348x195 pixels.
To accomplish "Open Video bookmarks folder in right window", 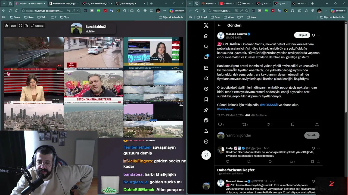I will pos(228,17).
